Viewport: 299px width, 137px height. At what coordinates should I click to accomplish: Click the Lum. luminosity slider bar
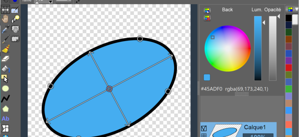[258, 48]
